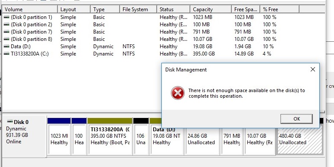Click drive icon beside Disk 0 partition 1
The image size is (334, 167).
(x=6, y=17)
